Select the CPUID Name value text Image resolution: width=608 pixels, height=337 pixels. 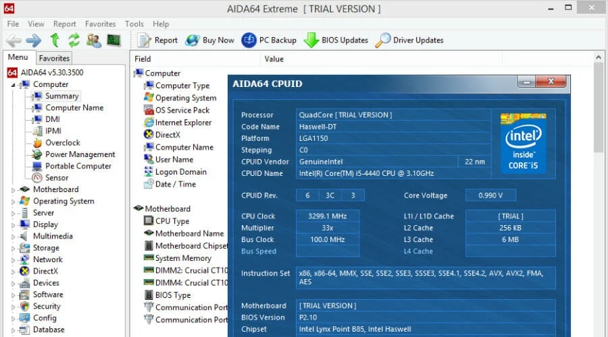pyautogui.click(x=366, y=173)
